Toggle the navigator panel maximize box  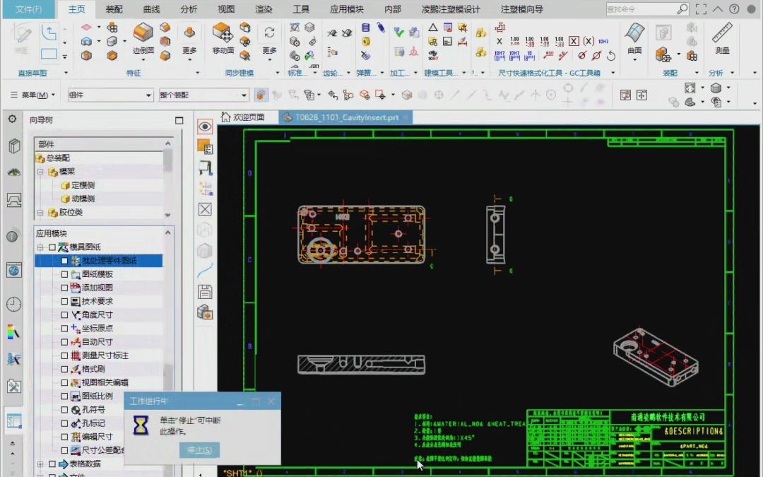[x=179, y=120]
